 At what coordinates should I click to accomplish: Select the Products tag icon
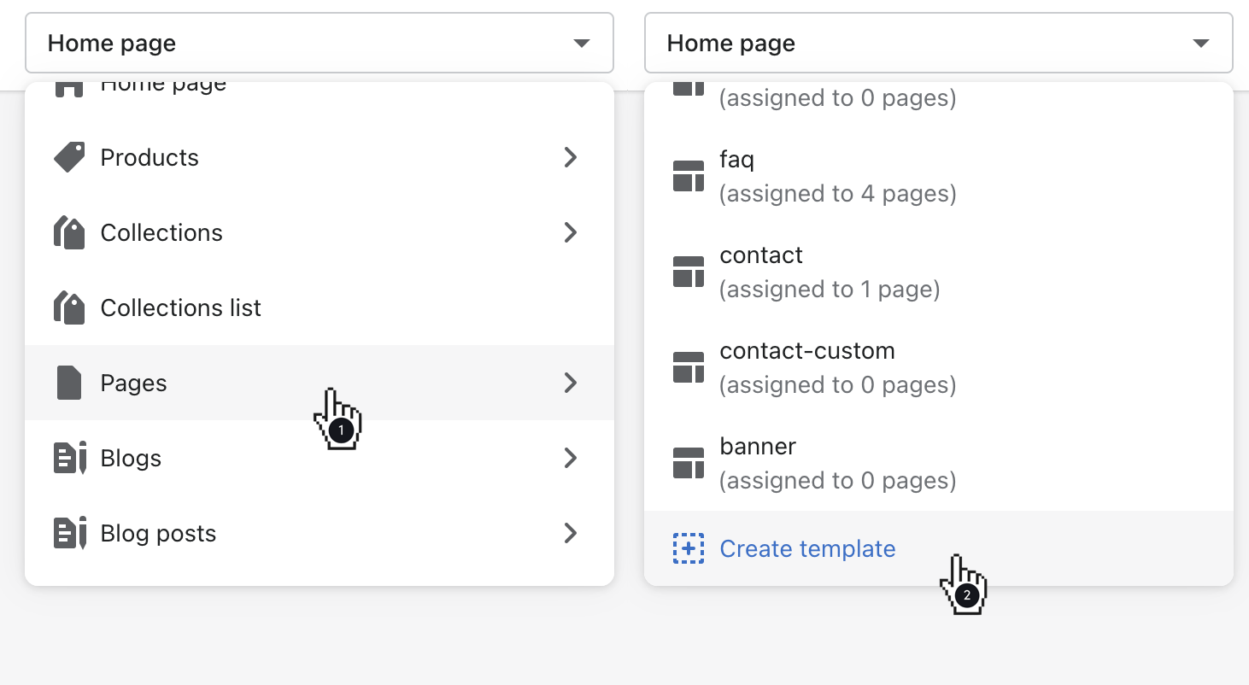(x=69, y=157)
